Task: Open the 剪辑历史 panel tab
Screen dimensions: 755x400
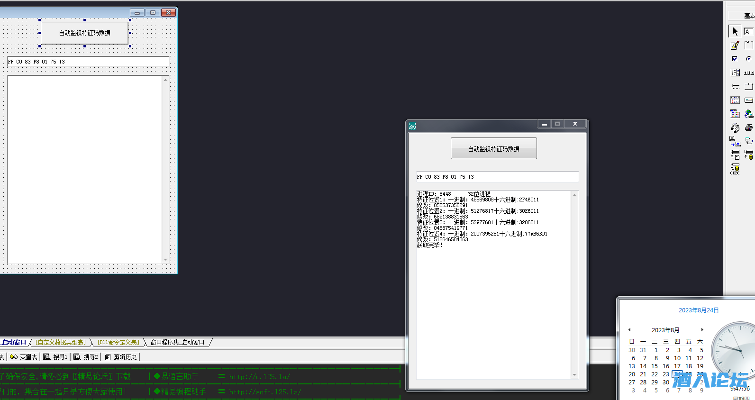Action: tap(121, 357)
